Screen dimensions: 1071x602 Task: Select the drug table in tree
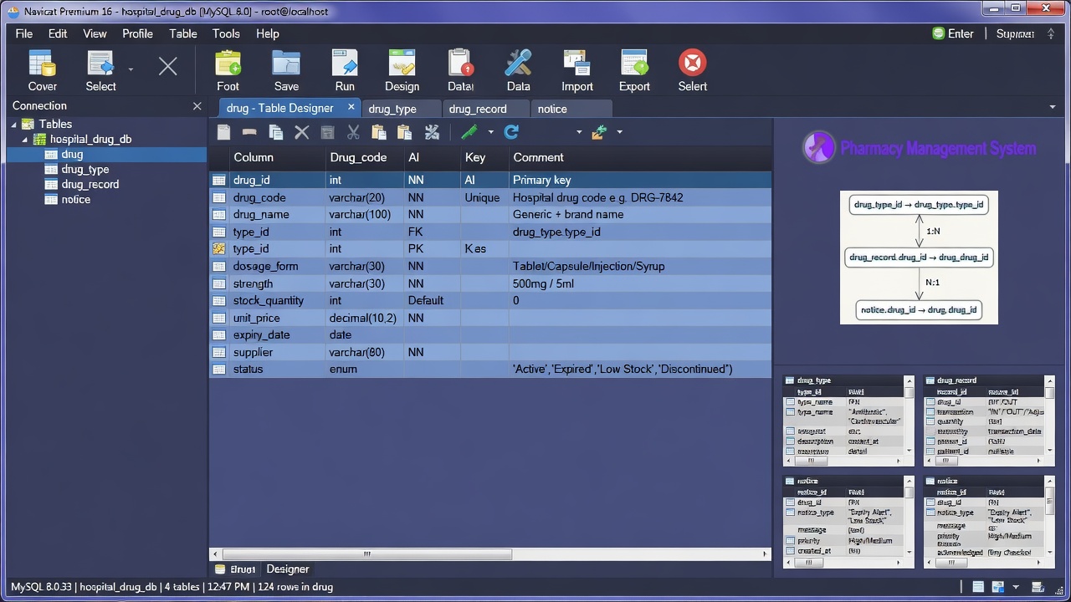coord(106,154)
